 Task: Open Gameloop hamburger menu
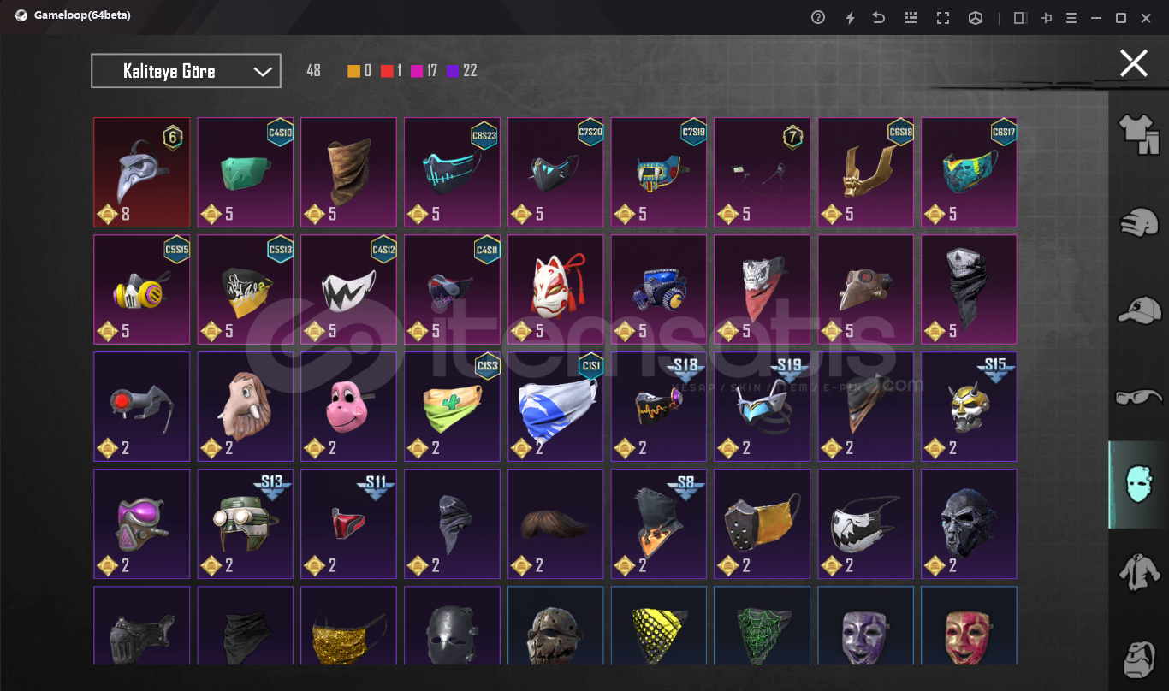[1071, 17]
